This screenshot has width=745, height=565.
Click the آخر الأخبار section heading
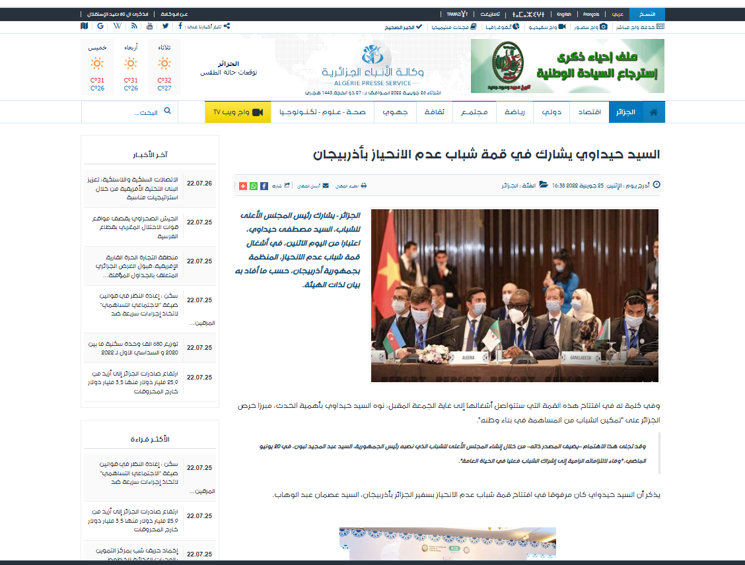pyautogui.click(x=150, y=155)
